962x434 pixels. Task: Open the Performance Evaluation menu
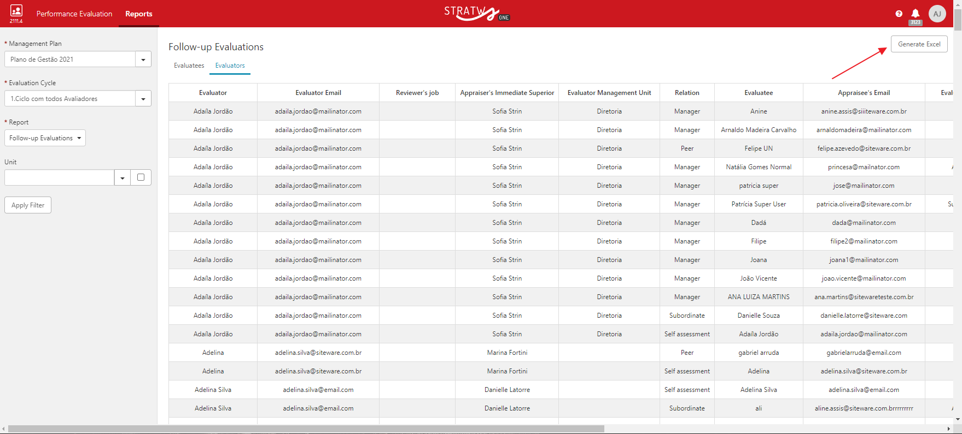tap(74, 14)
